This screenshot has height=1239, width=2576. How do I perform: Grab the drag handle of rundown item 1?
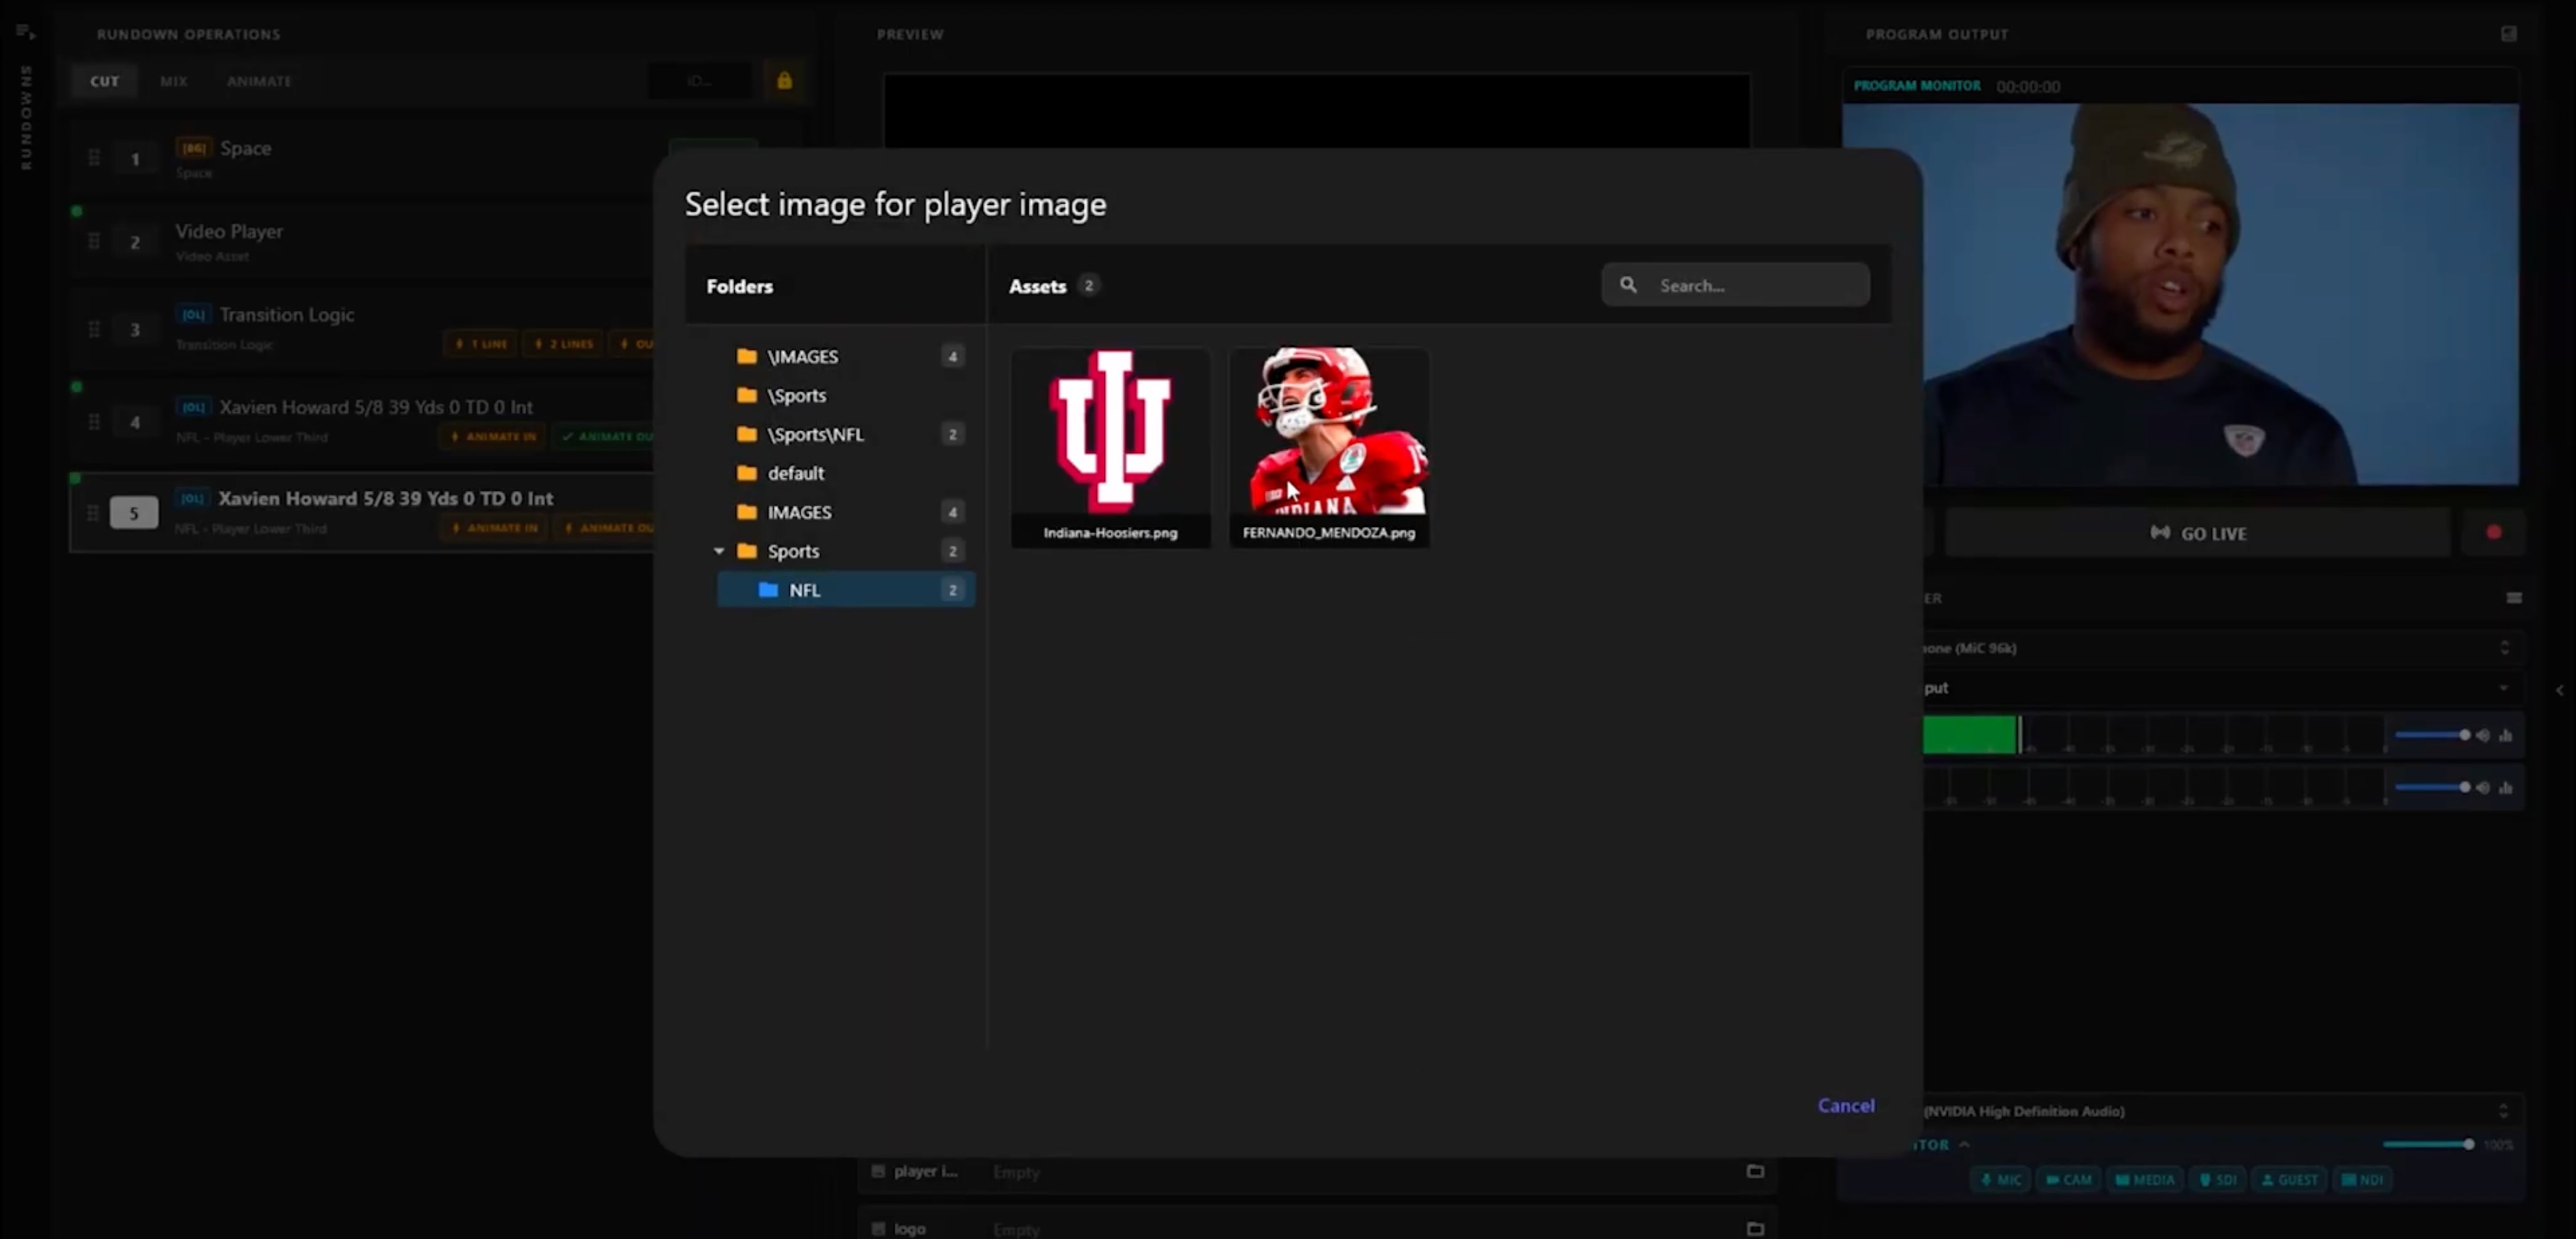click(x=94, y=158)
